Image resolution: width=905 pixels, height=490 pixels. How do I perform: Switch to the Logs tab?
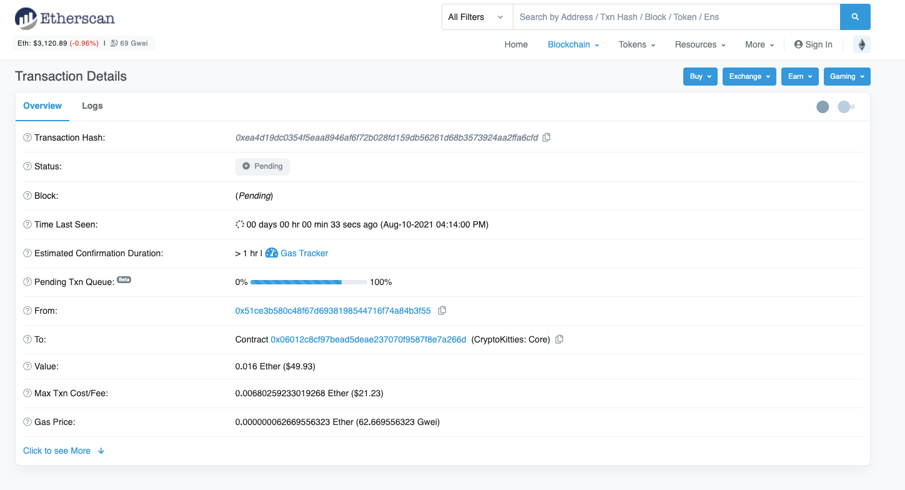(x=92, y=106)
